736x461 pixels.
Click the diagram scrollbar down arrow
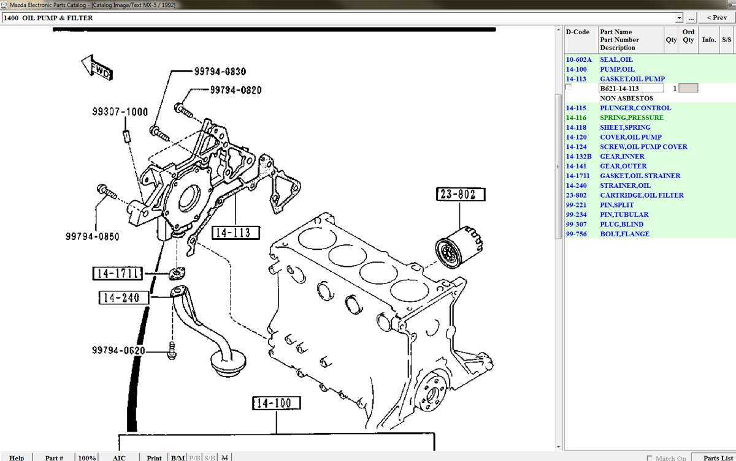(x=558, y=448)
